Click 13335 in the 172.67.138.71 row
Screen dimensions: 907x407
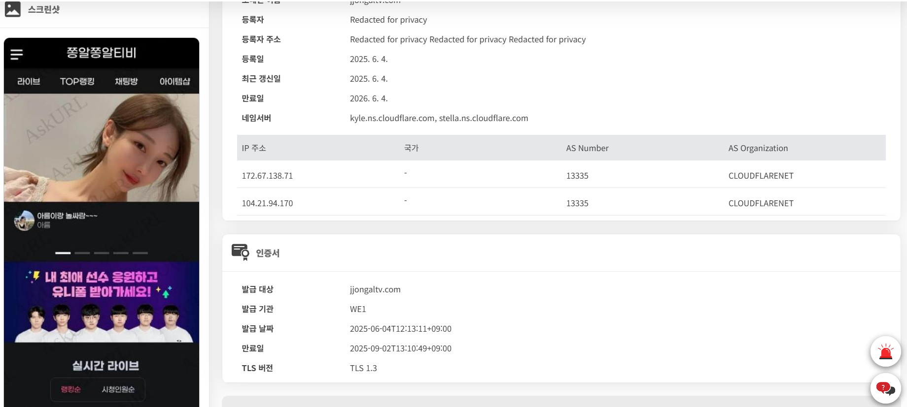click(577, 176)
